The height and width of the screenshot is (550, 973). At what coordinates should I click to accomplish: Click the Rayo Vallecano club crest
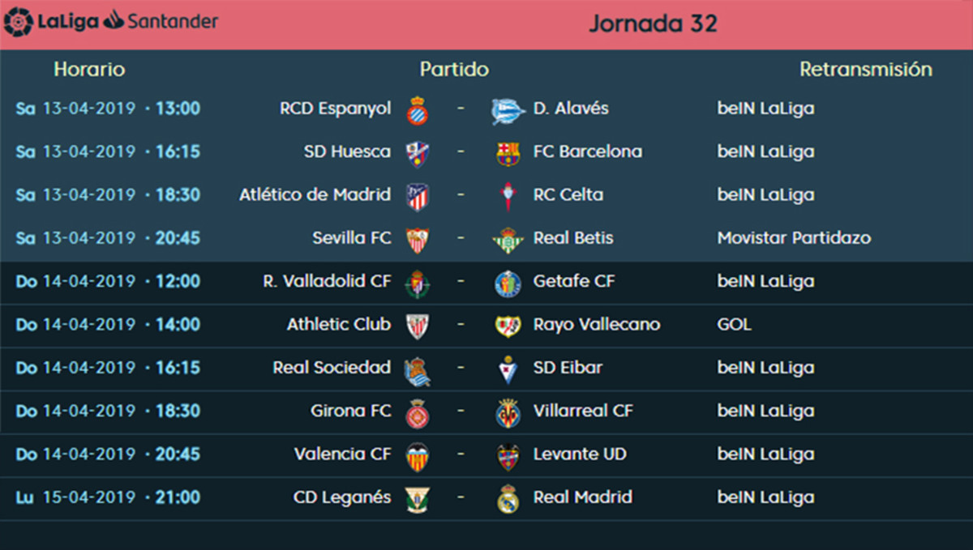click(x=508, y=326)
